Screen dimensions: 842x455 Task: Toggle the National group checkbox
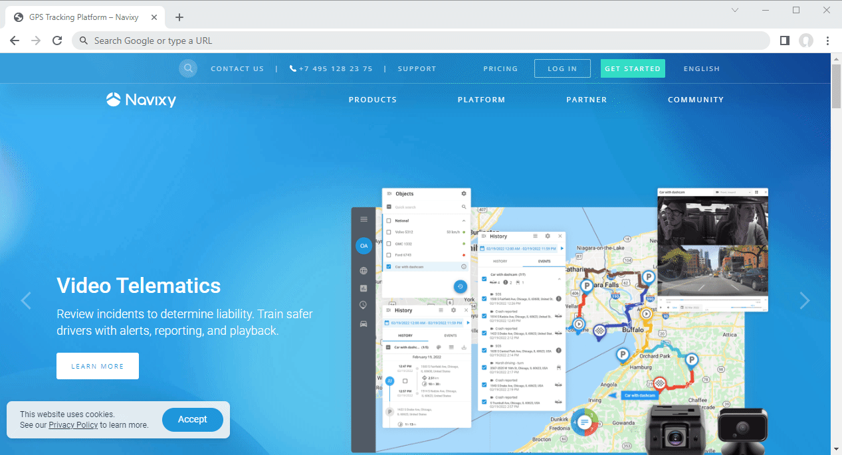point(389,221)
